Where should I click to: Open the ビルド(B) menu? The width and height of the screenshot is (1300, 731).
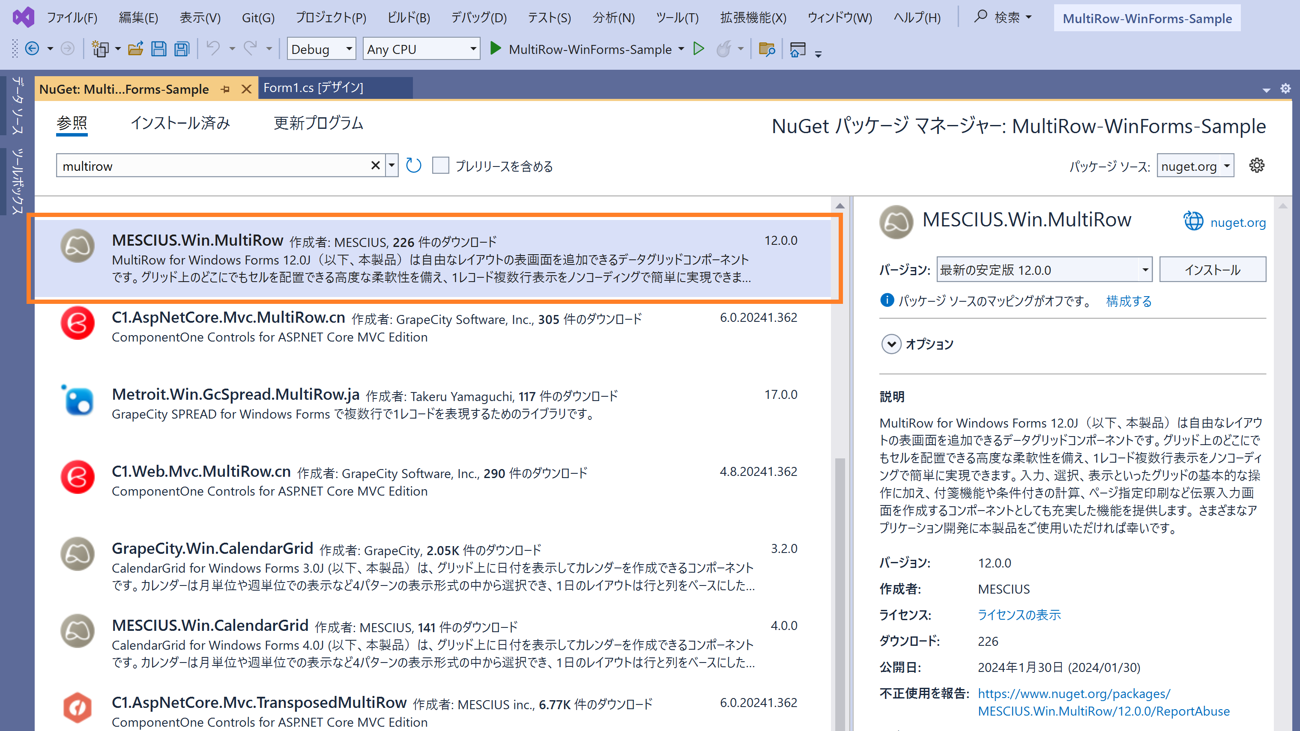pos(409,18)
